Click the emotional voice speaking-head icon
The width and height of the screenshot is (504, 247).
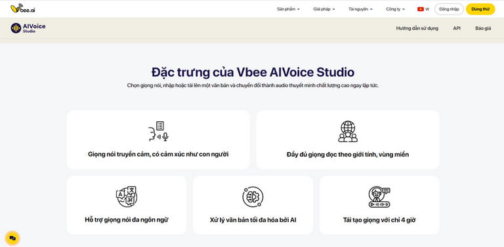pyautogui.click(x=158, y=131)
